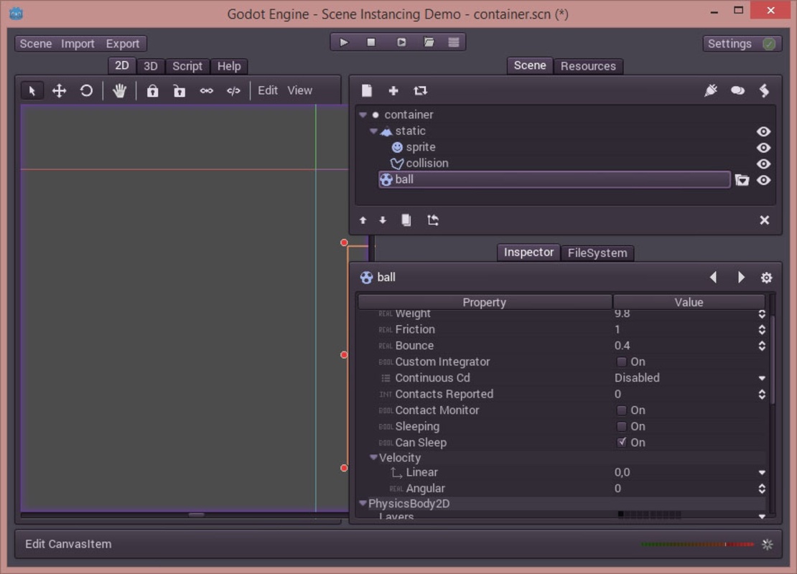This screenshot has width=797, height=574.
Task: Duplicate the selected node
Action: tap(406, 220)
